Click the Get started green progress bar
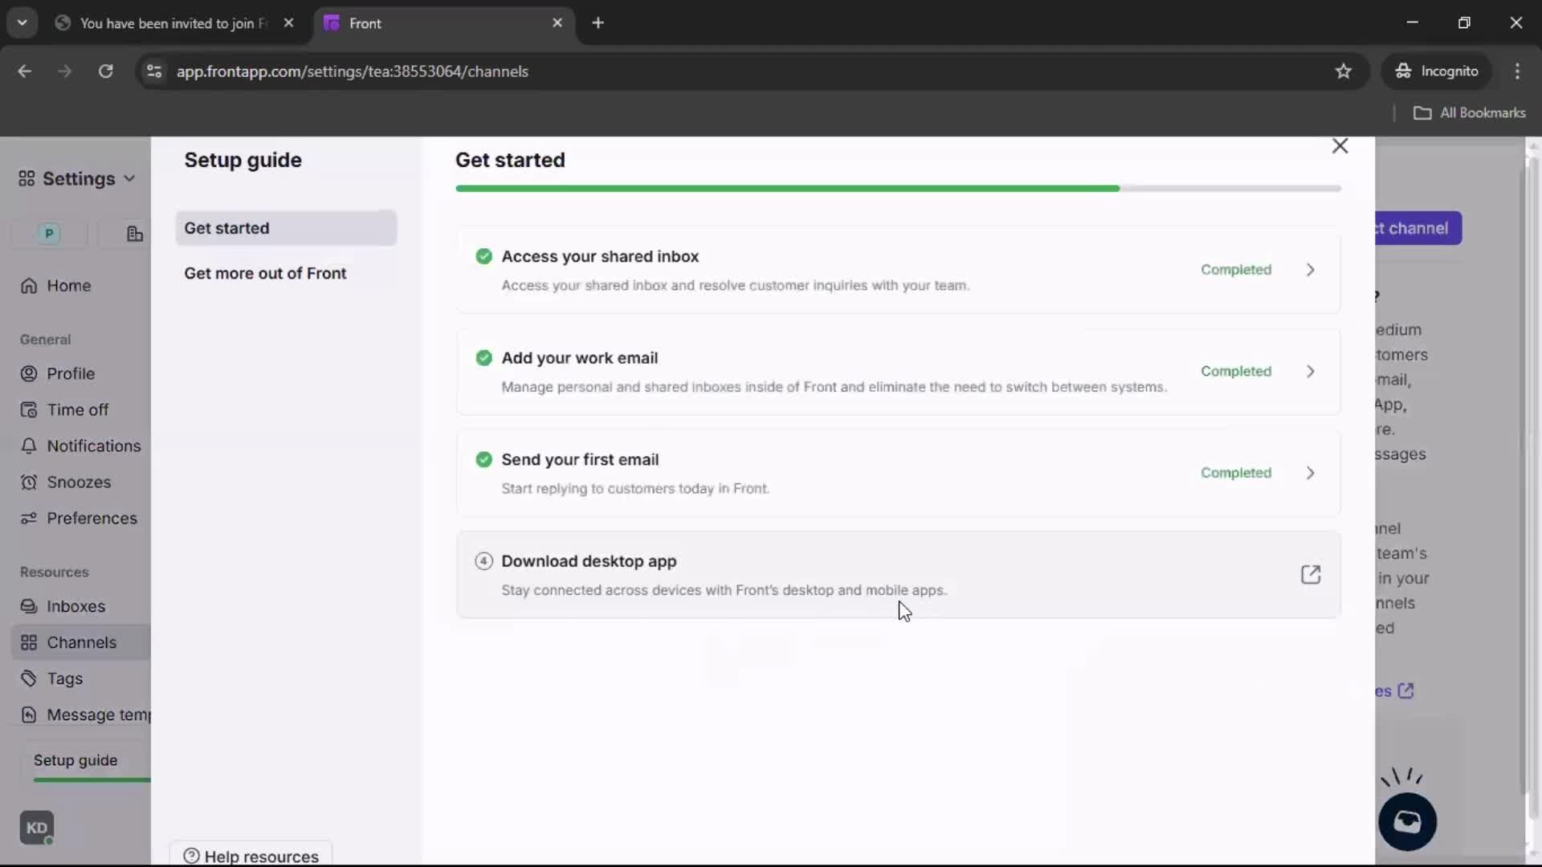 coord(787,189)
